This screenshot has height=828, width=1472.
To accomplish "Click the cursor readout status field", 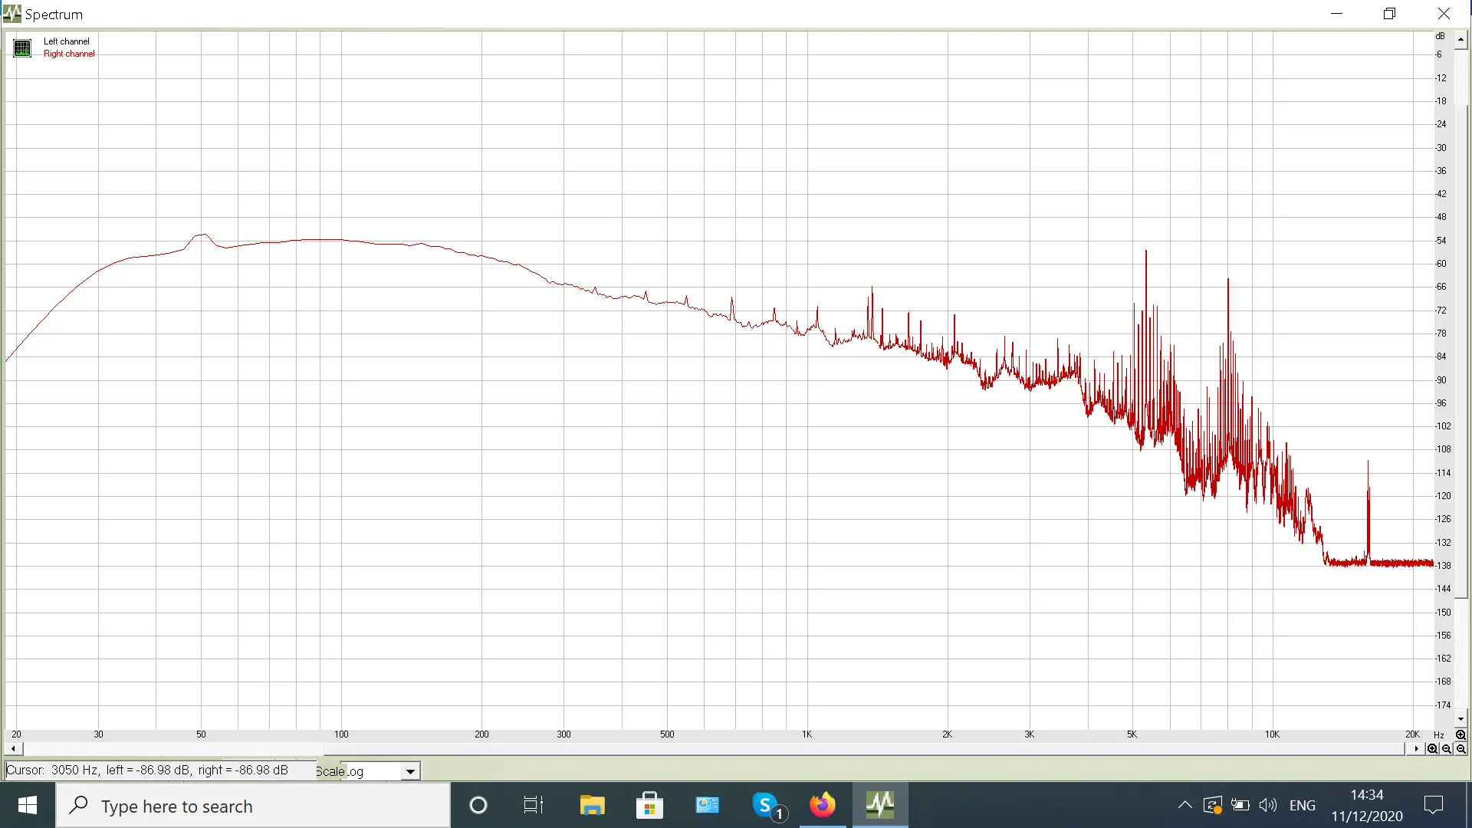I will [159, 770].
